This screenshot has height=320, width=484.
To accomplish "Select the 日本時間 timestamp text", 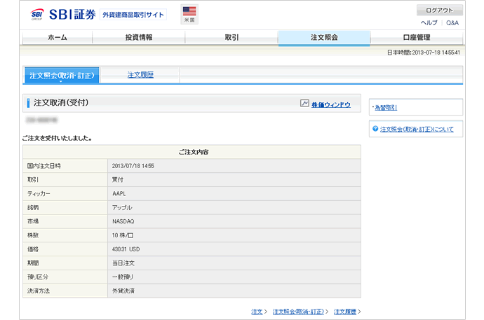I will pyautogui.click(x=424, y=53).
